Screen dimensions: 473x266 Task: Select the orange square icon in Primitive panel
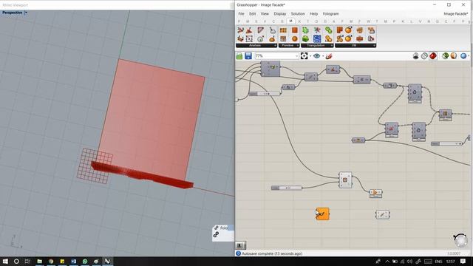click(295, 30)
